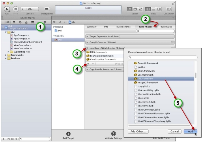Select iAd.framework in chooser list

161,79
